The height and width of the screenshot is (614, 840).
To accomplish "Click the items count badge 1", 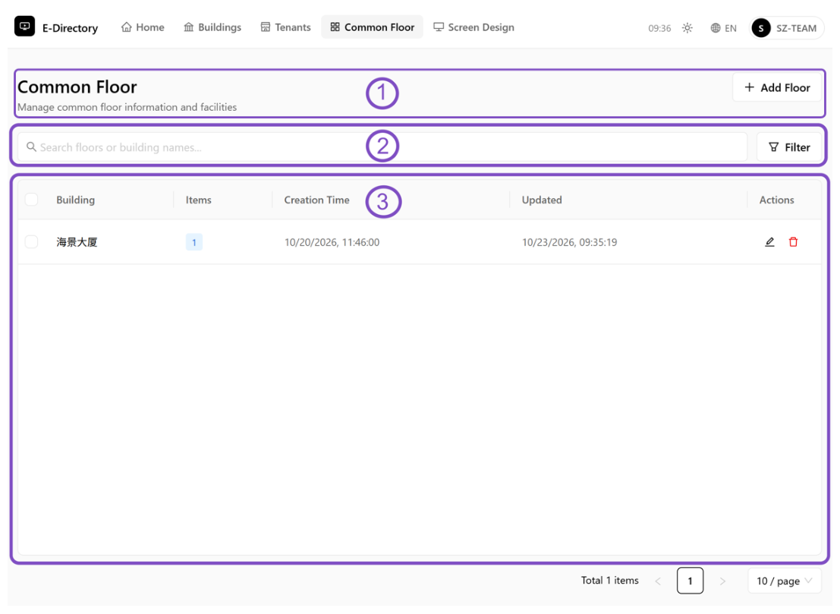I will [194, 242].
